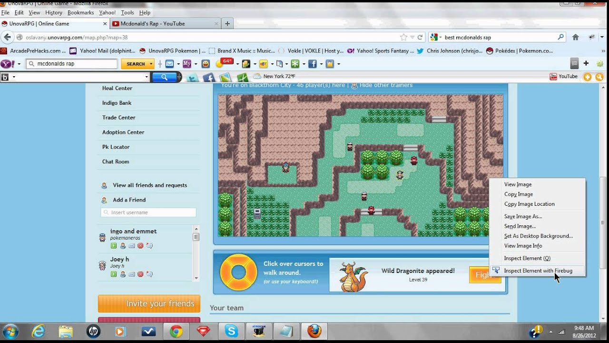Open the Yahoo Messenger smiley icon

[206, 63]
